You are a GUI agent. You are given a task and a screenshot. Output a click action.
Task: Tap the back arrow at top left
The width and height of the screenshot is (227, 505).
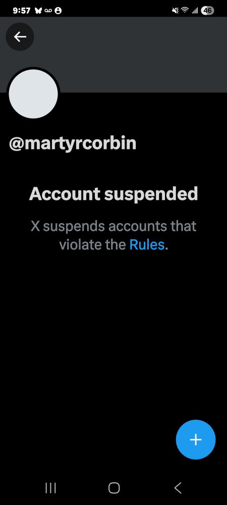[20, 37]
